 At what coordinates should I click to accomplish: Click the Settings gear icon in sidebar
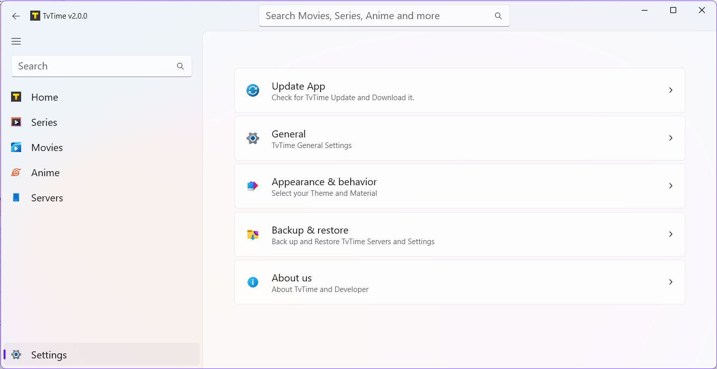[16, 354]
